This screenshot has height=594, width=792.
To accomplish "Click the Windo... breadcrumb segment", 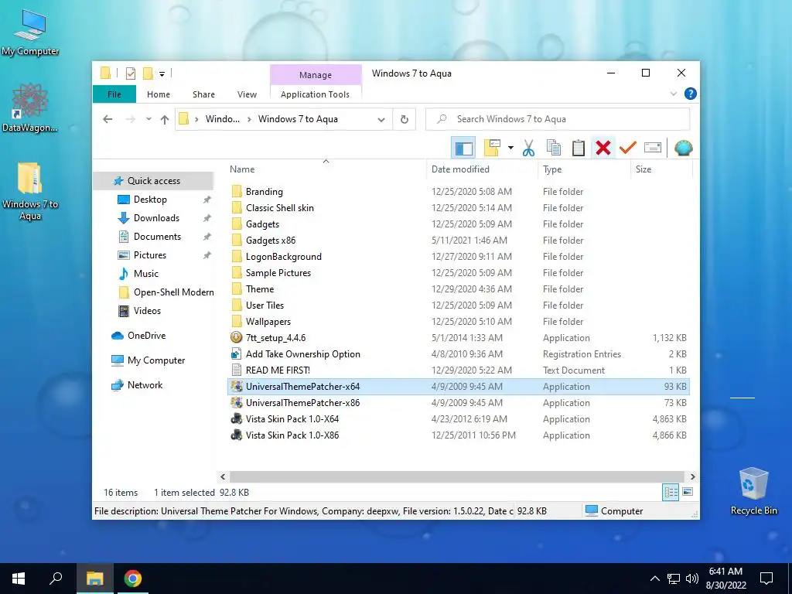I will click(222, 119).
